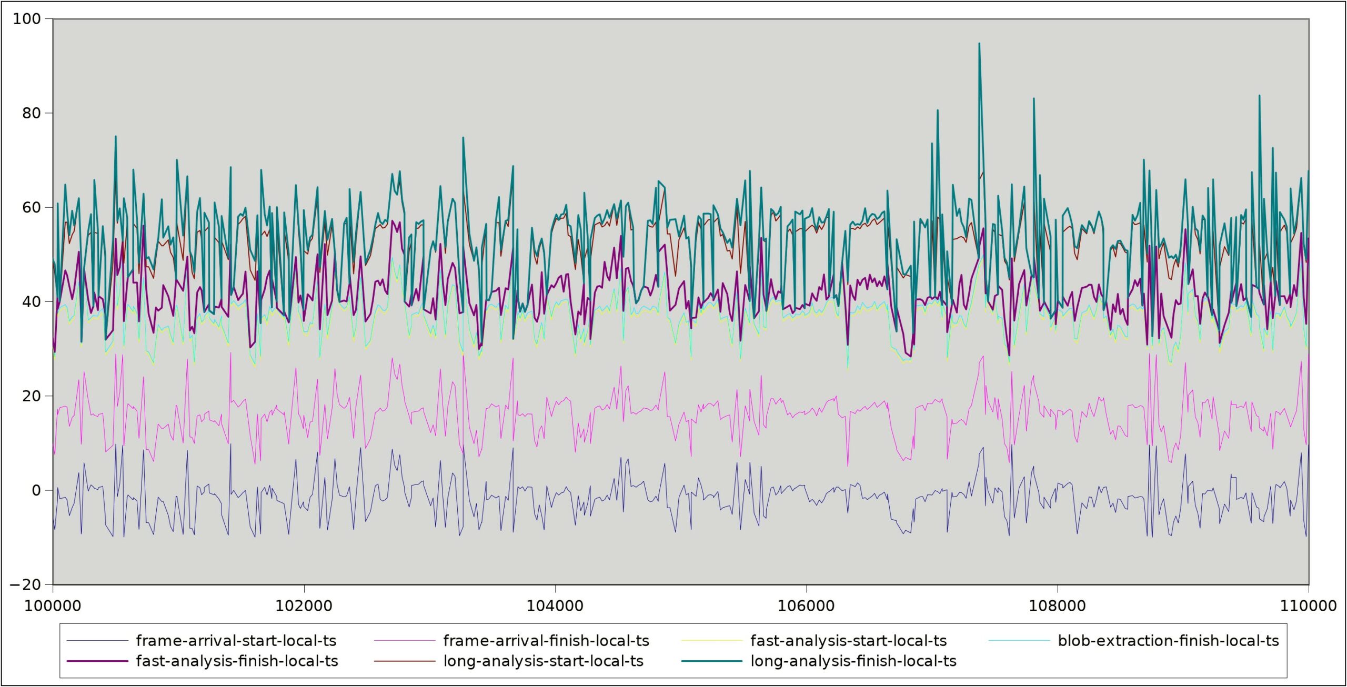Click the 0 label on the y-axis
The width and height of the screenshot is (1347, 687).
click(36, 490)
